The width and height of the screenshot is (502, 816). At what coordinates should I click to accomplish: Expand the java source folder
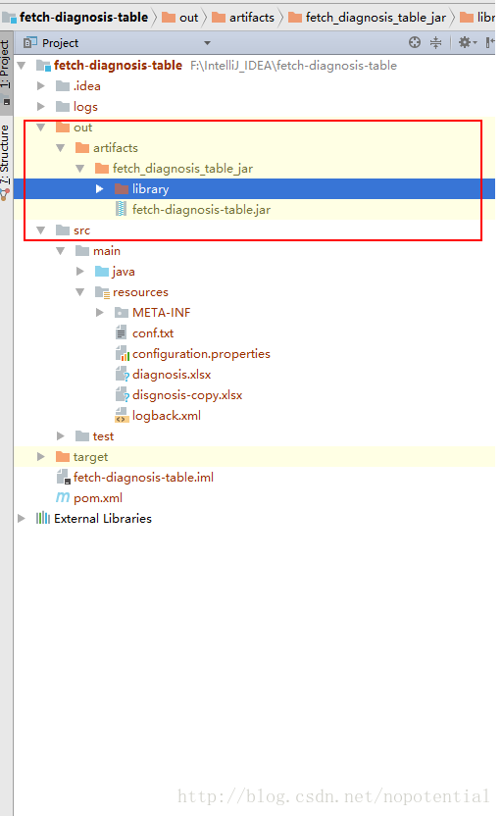pos(79,271)
